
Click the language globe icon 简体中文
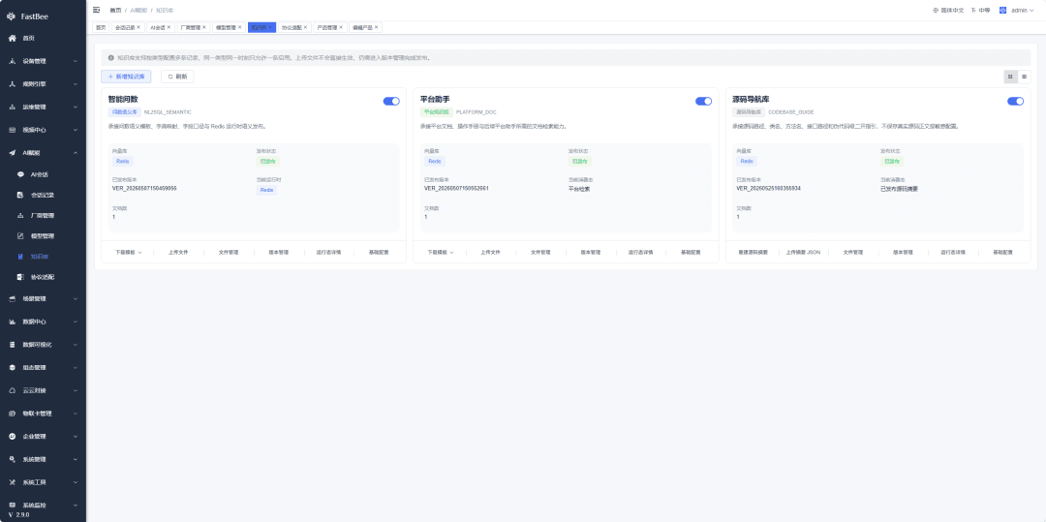936,11
